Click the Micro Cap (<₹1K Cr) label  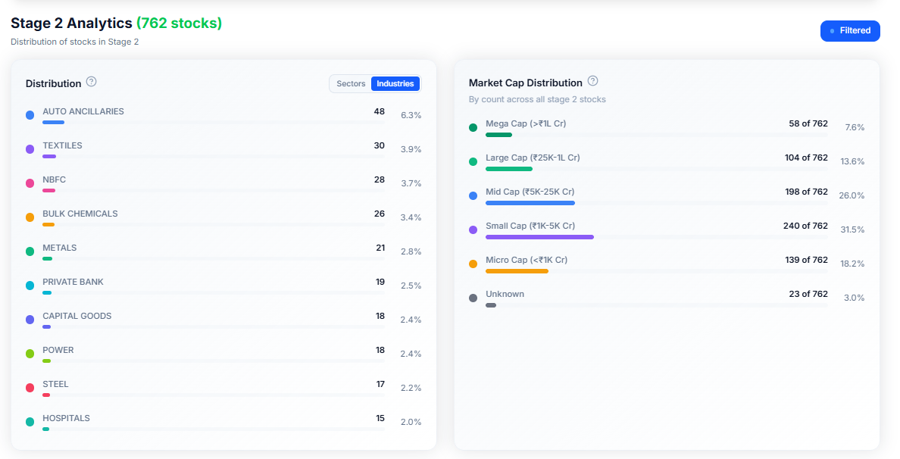coord(527,260)
